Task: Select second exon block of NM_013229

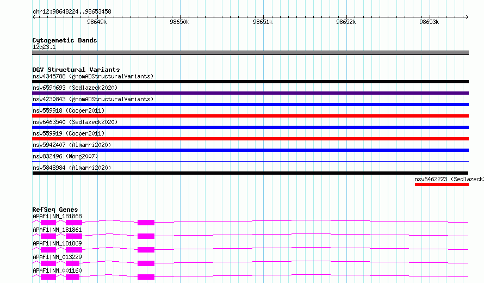Action: coord(72,263)
